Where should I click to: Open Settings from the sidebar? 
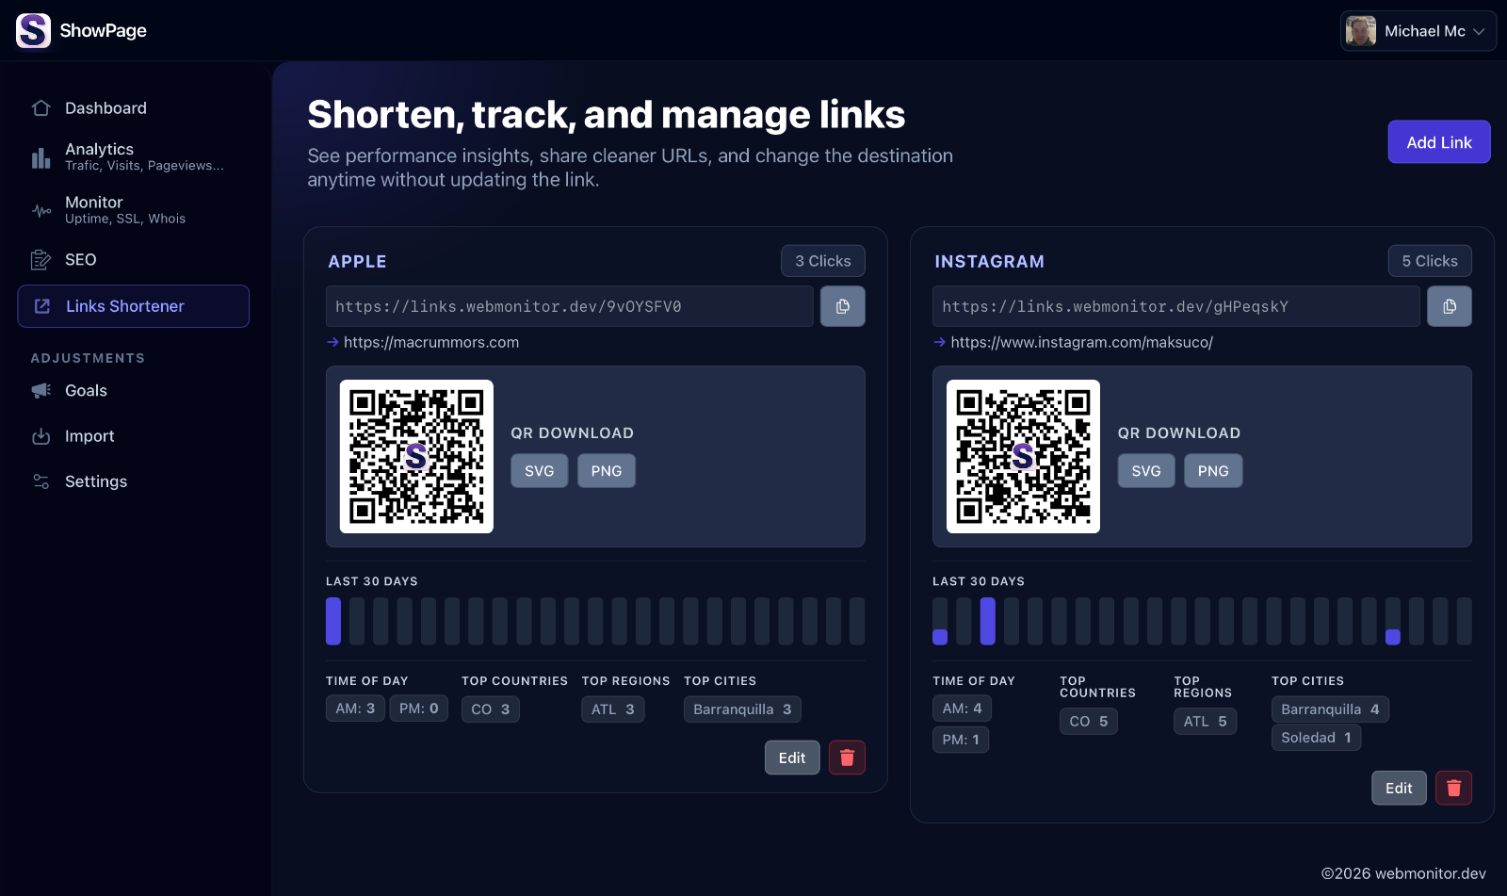95,481
